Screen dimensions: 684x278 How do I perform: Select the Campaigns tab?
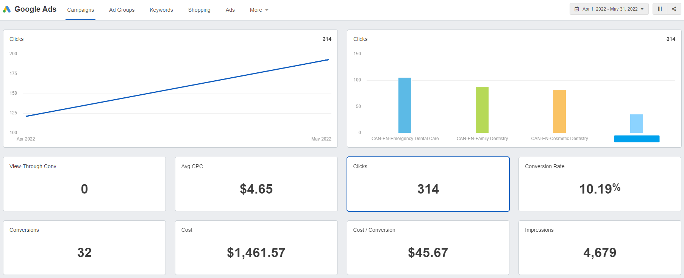click(80, 10)
